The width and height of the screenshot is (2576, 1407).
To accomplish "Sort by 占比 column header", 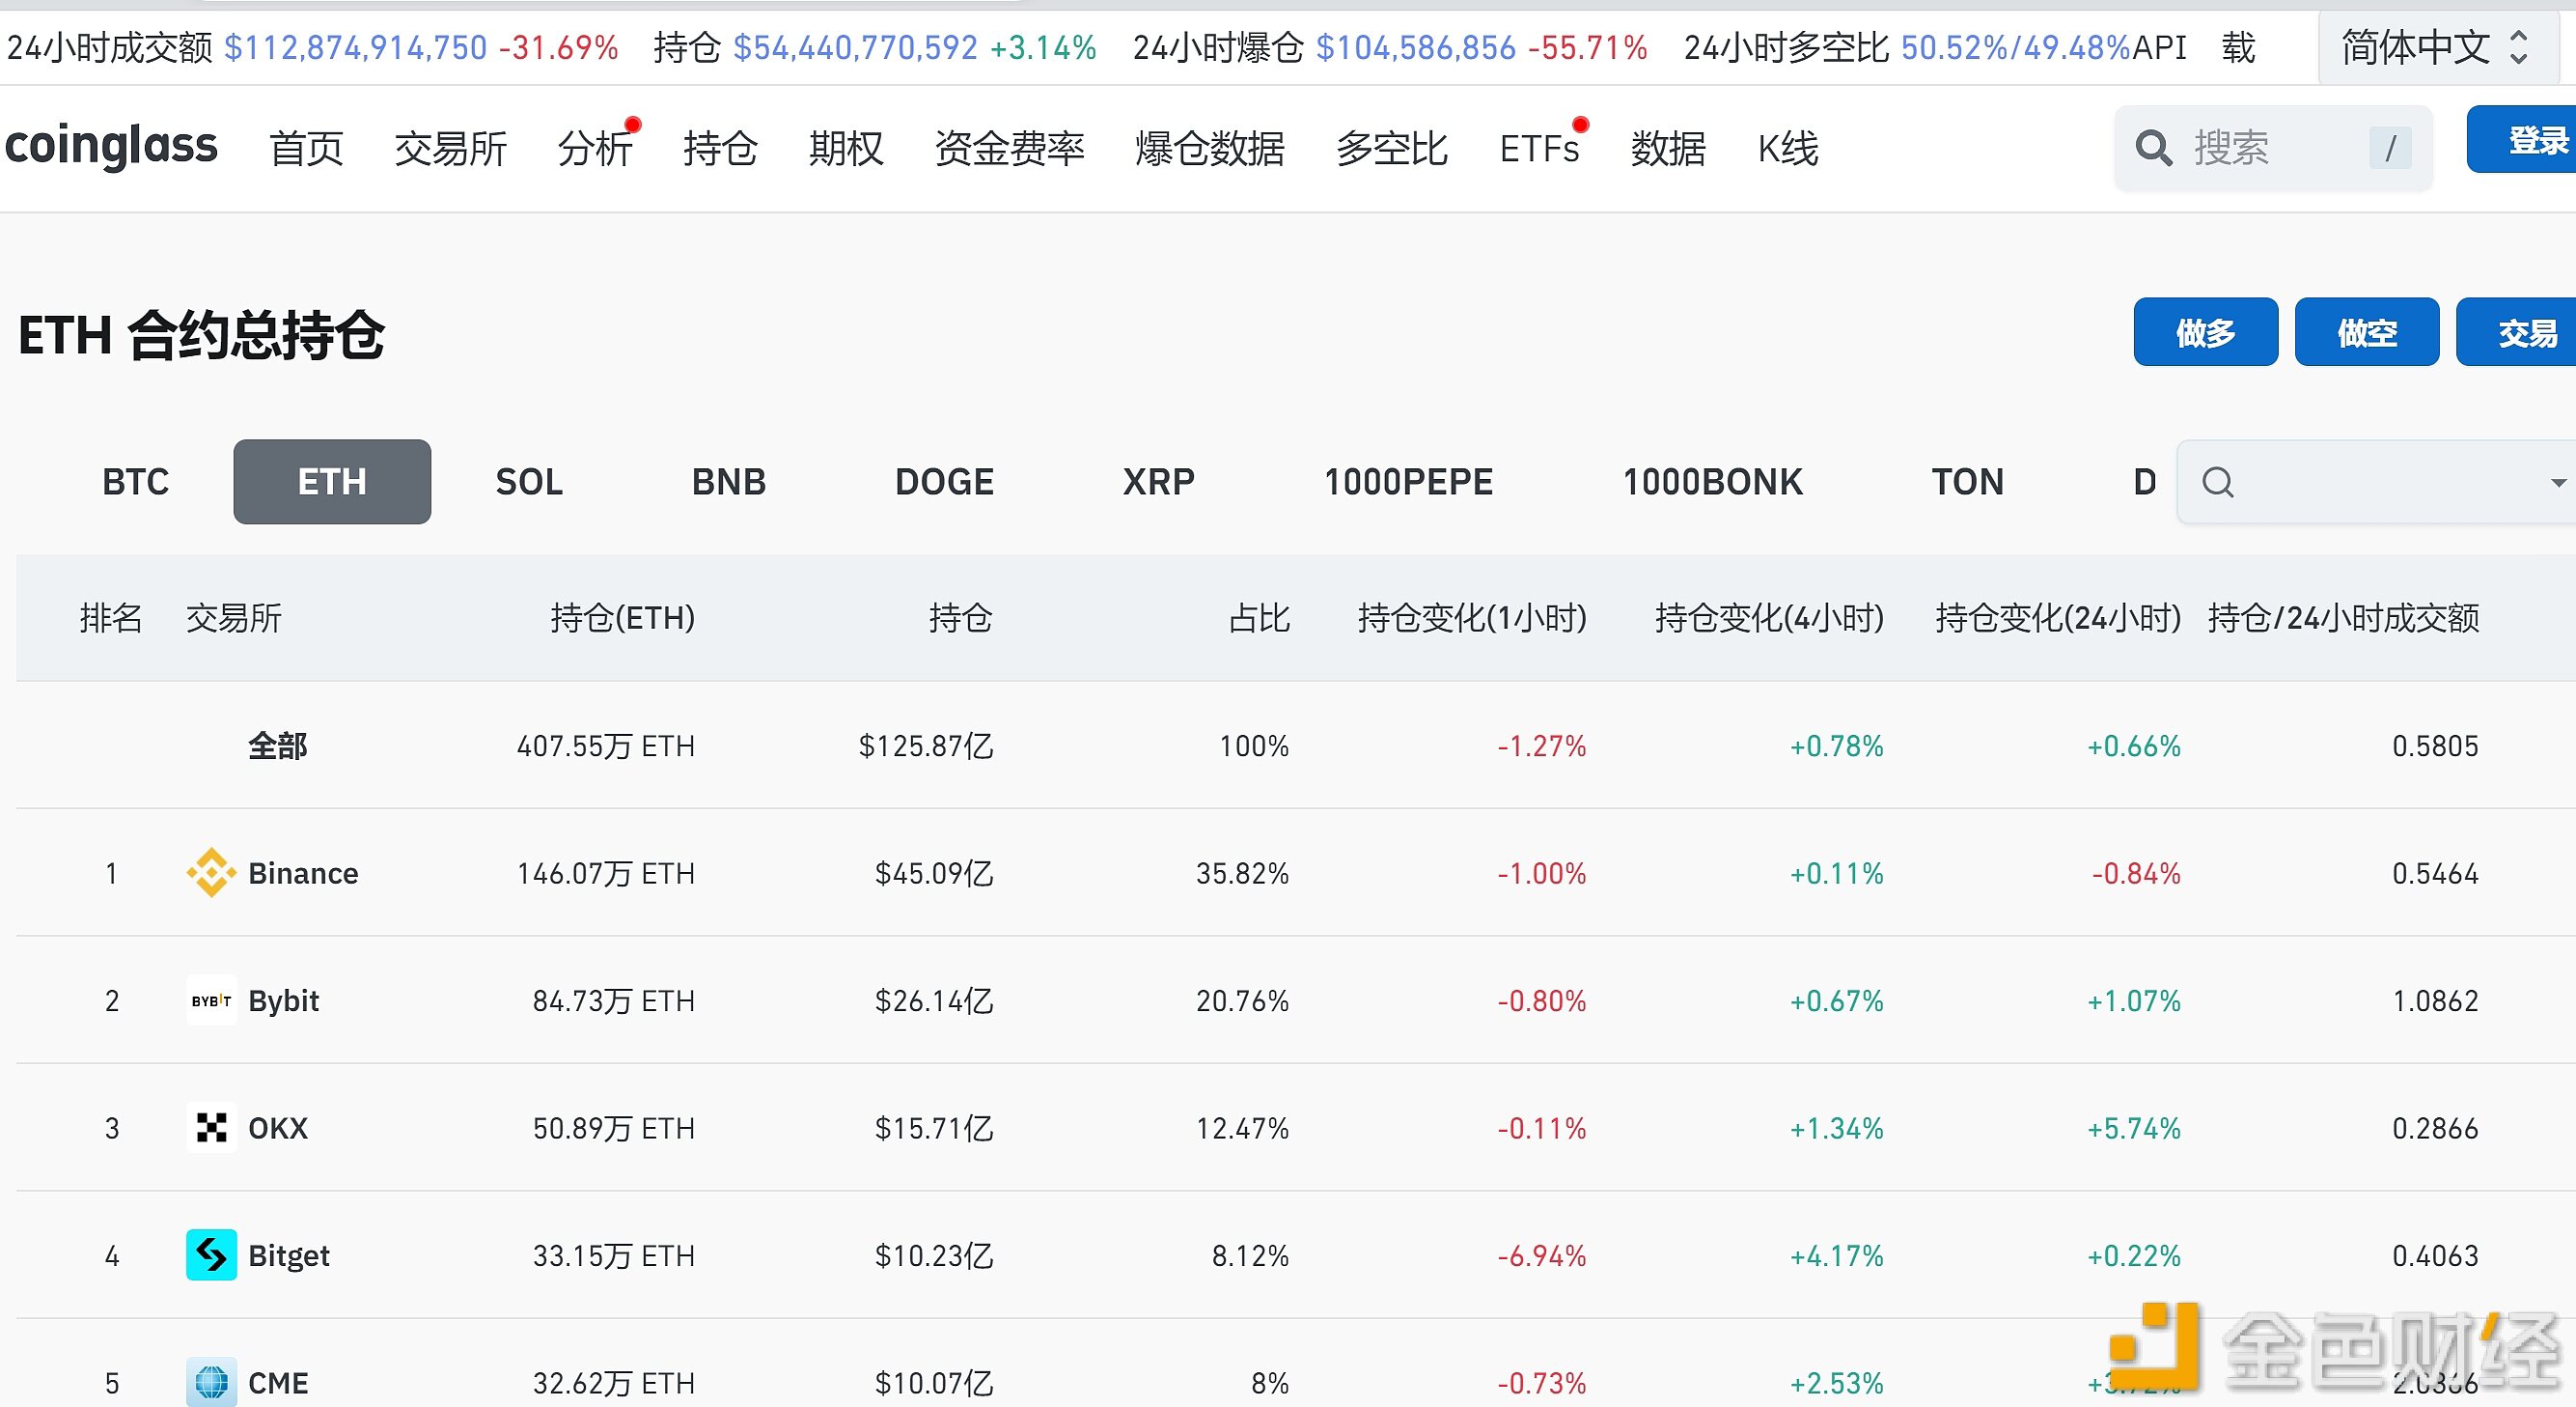I will pos(1259,617).
